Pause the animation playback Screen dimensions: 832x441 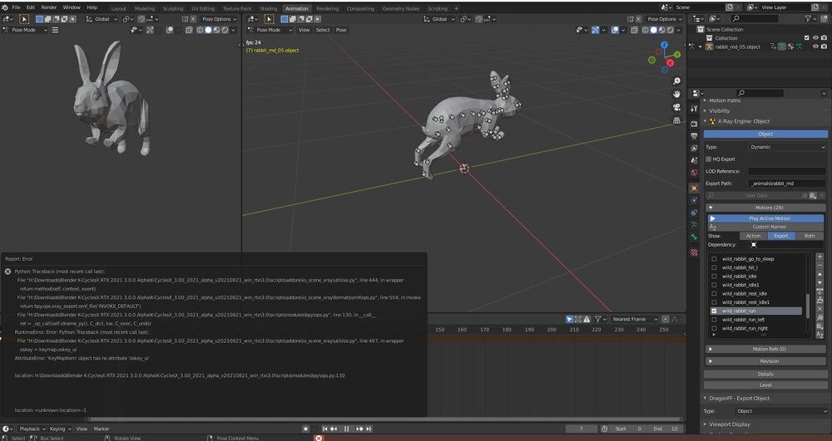pyautogui.click(x=346, y=429)
